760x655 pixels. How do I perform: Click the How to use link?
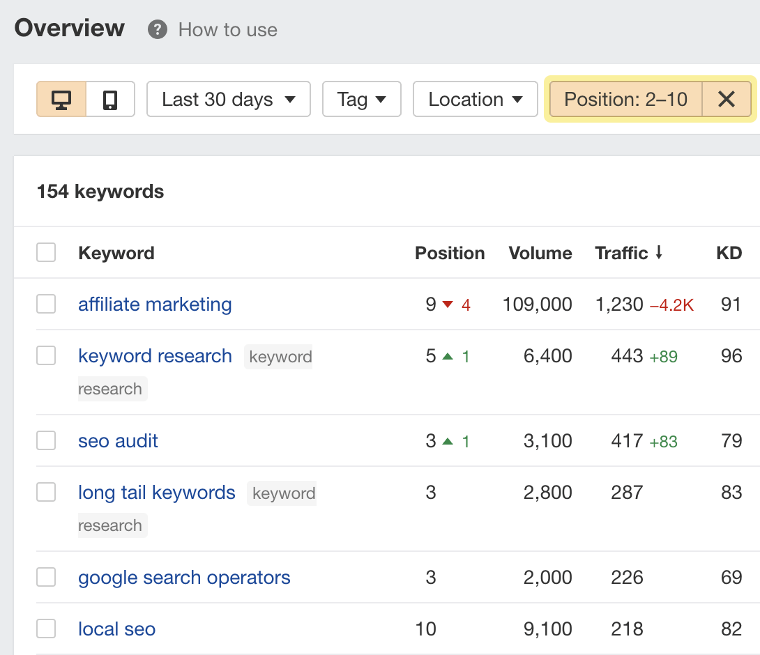coord(228,30)
